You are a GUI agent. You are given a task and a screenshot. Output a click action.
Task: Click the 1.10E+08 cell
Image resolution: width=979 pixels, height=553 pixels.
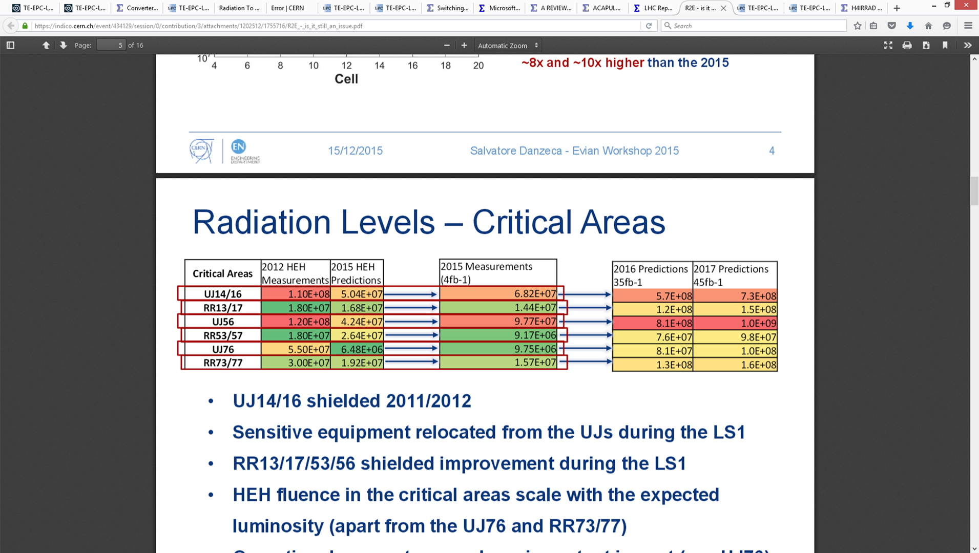tap(296, 294)
